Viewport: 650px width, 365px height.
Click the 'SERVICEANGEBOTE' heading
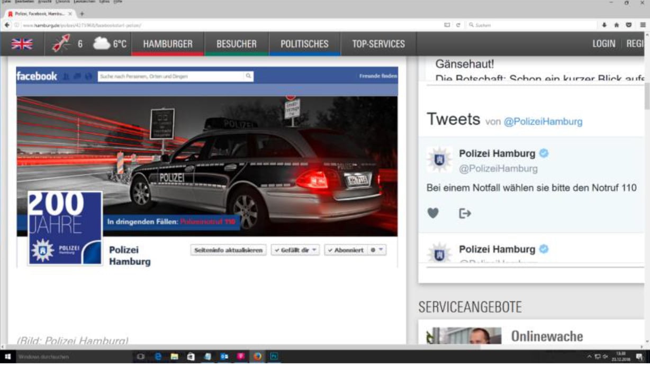[470, 307]
